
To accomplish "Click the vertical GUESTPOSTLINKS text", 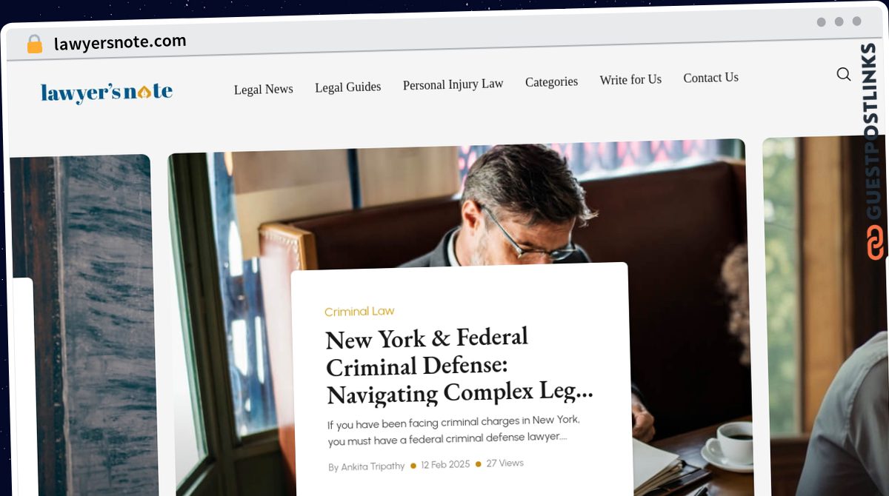I will click(874, 132).
